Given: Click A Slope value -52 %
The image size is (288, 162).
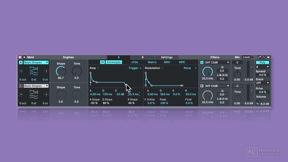Looking at the screenshot, I should click(94, 103).
